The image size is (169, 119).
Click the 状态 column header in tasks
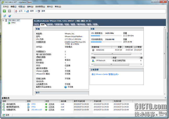click(x=52, y=101)
